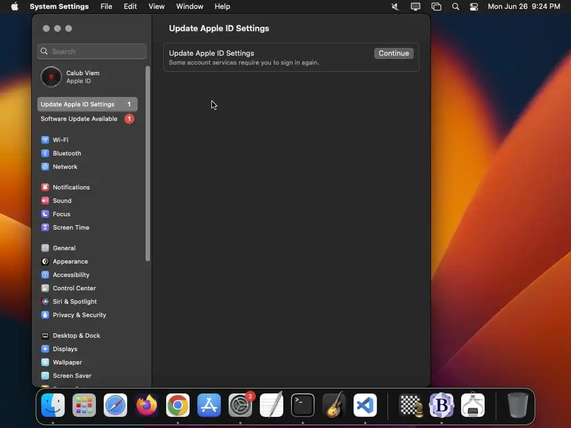The width and height of the screenshot is (571, 428).
Task: Open the File menu
Action: click(107, 7)
